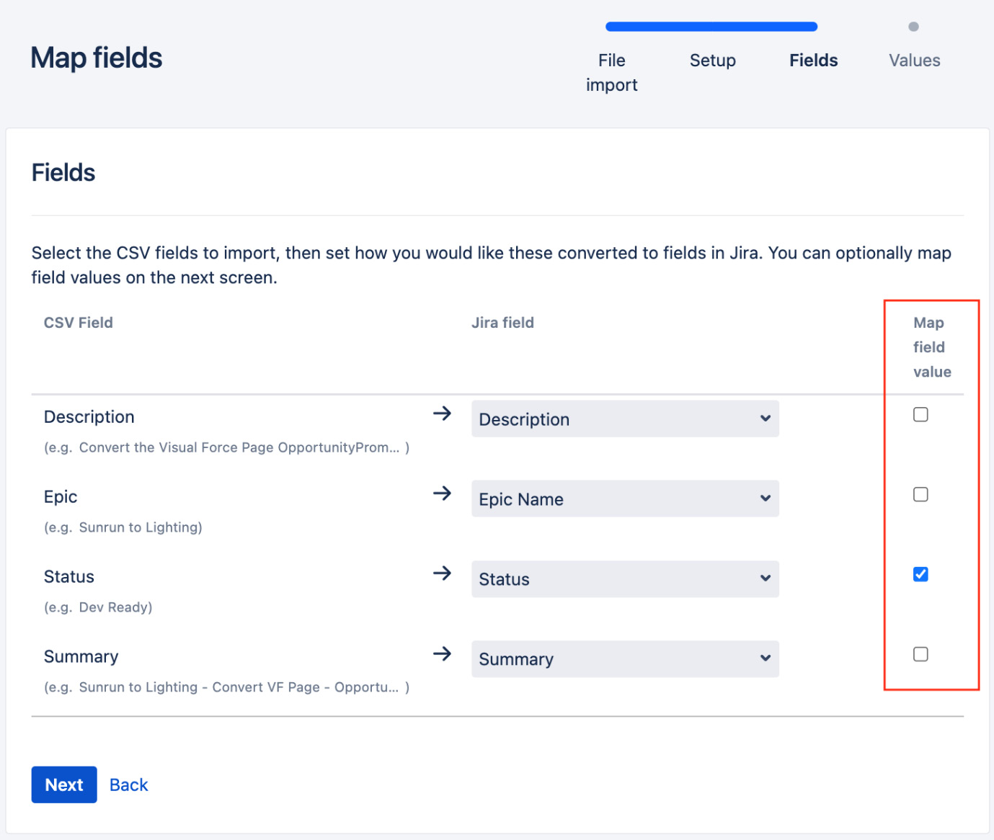Jump to the Values step
This screenshot has height=840, width=994.
[914, 61]
